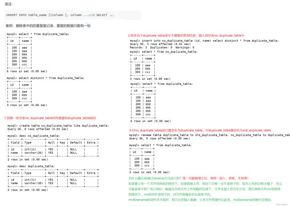The image size is (290, 207).
Task: Click the "Type" header in desc duplicate_table output
Action: 28,173
